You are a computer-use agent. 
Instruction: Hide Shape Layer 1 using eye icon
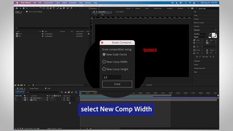[x=15, y=98]
